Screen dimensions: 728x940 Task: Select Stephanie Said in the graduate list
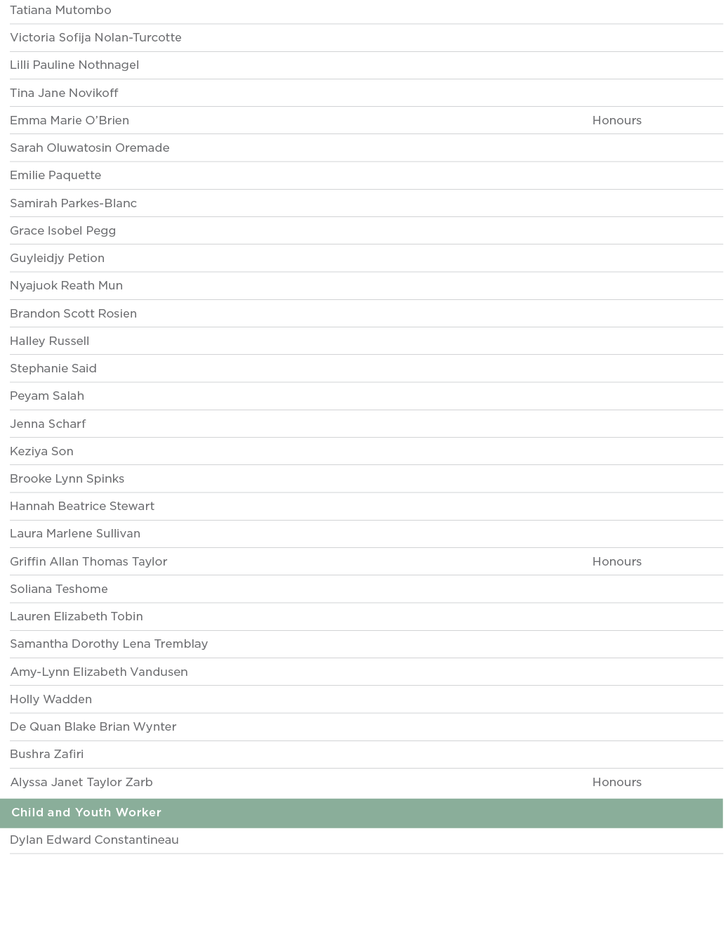(53, 369)
